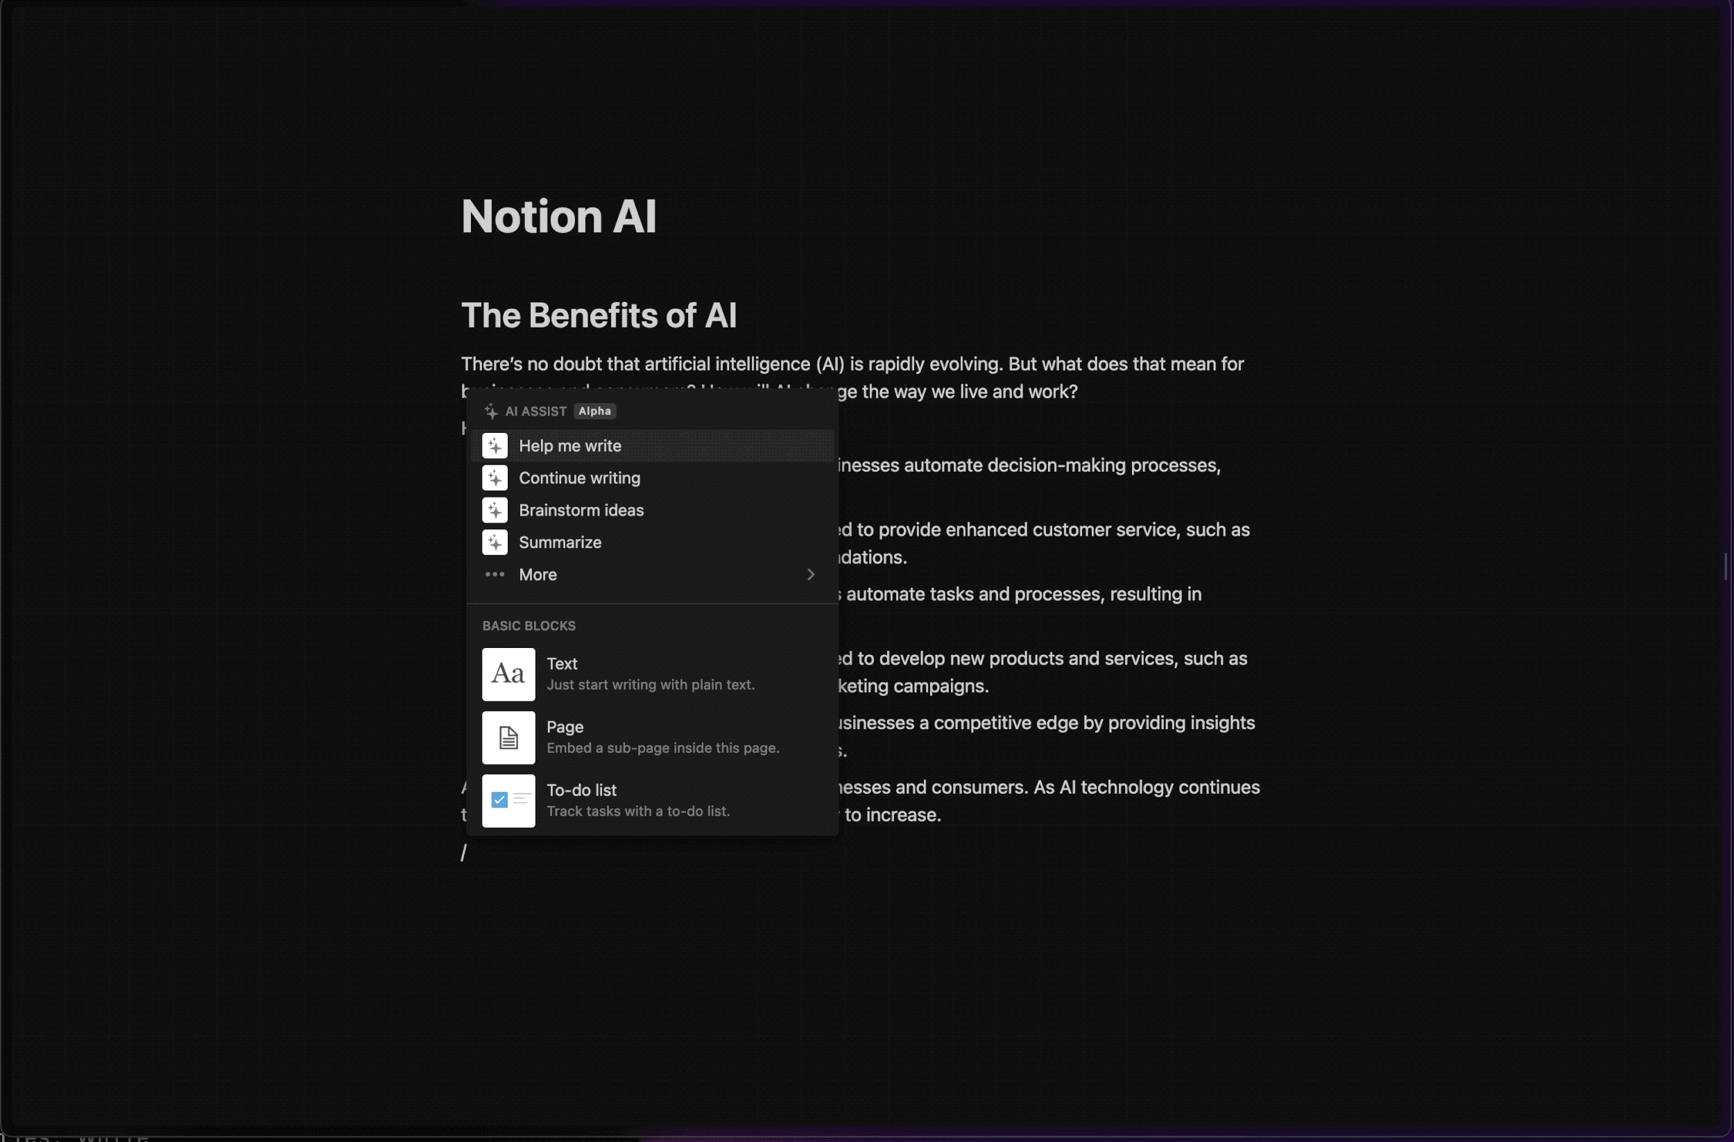Click the sparkle icon beside Summarize
Viewport: 1734px width, 1142px height.
tap(495, 543)
